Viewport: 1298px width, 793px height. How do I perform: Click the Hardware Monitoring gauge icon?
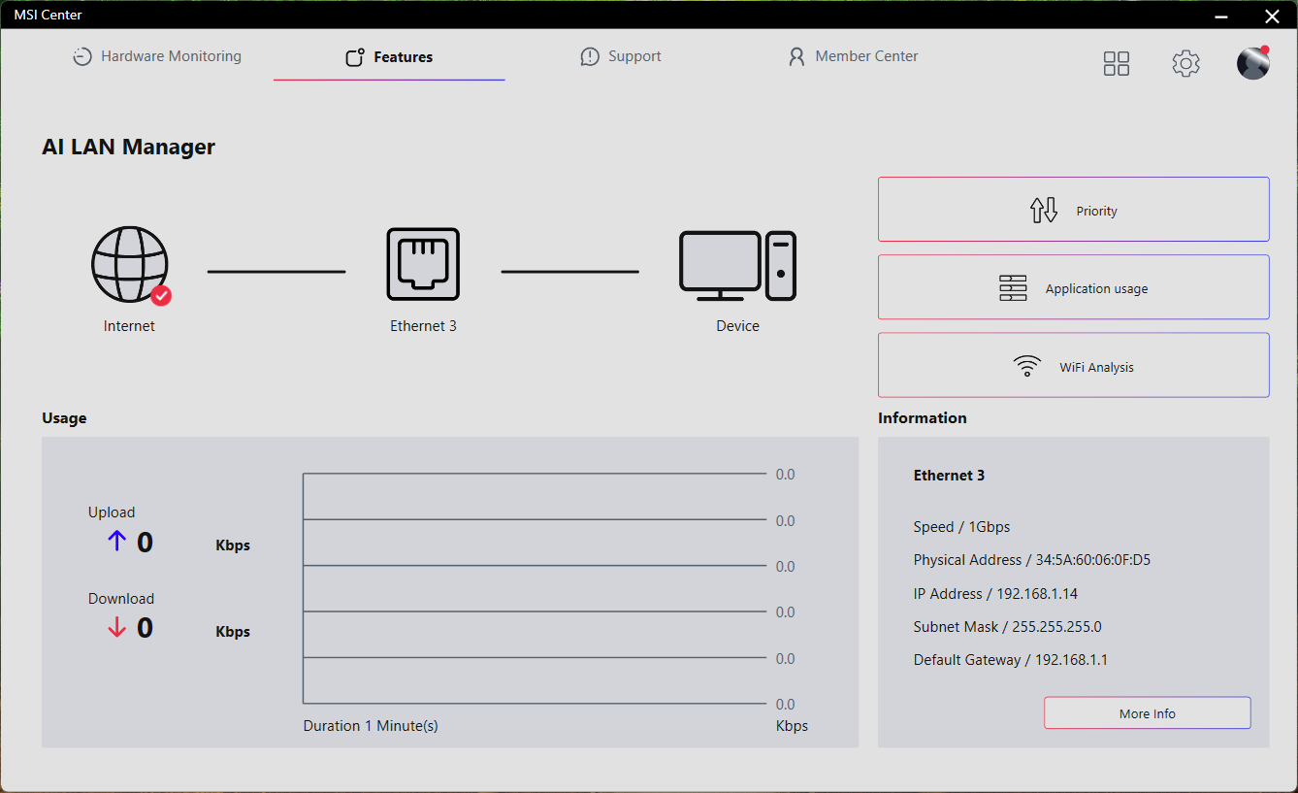click(82, 57)
